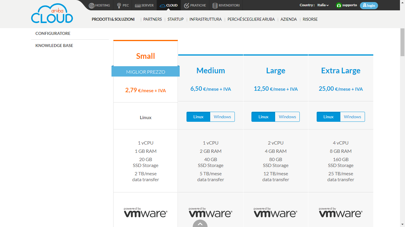
Task: Open the Startup menu item
Action: 176,19
